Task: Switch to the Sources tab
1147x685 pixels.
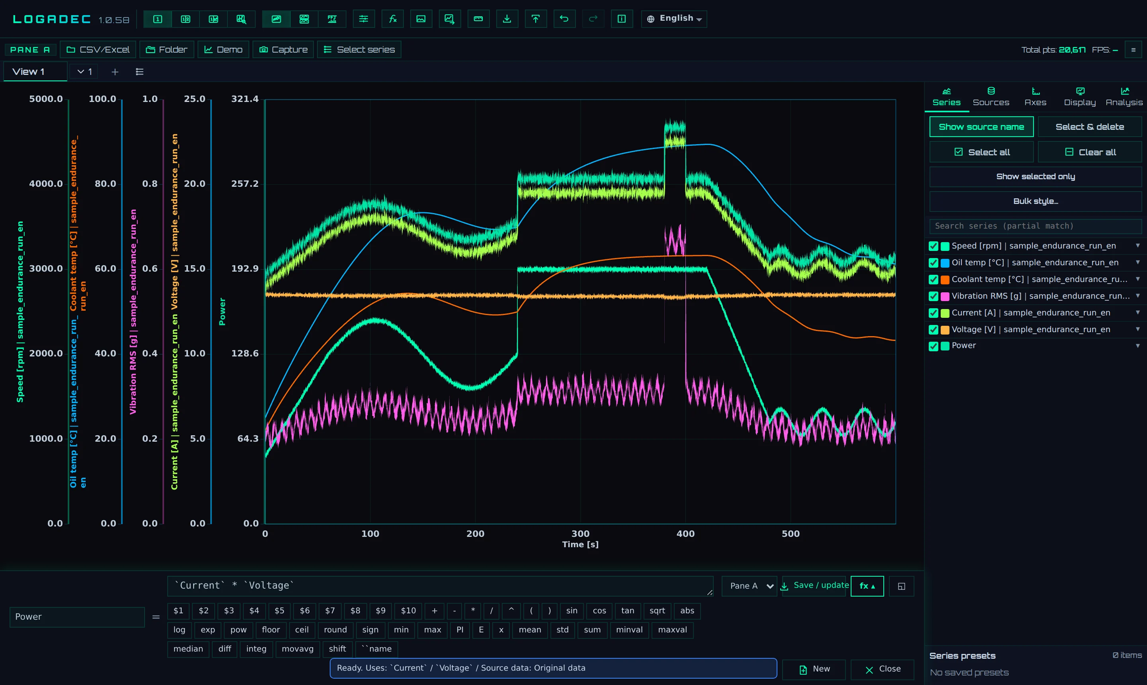Action: pos(991,97)
